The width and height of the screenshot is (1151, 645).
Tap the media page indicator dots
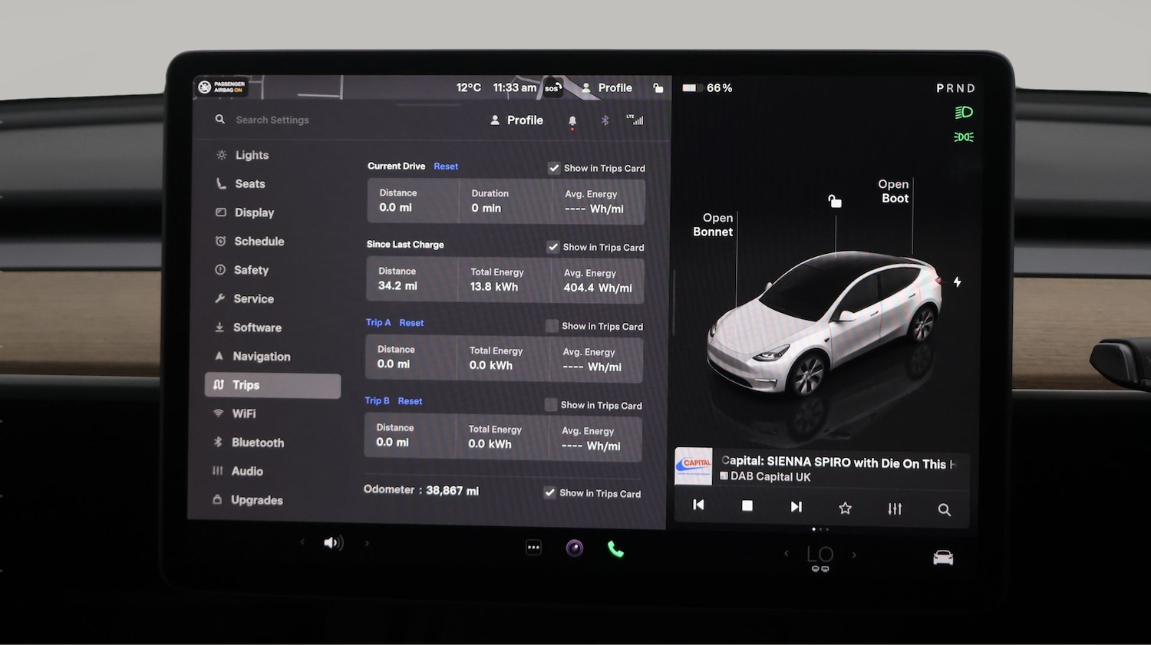820,528
